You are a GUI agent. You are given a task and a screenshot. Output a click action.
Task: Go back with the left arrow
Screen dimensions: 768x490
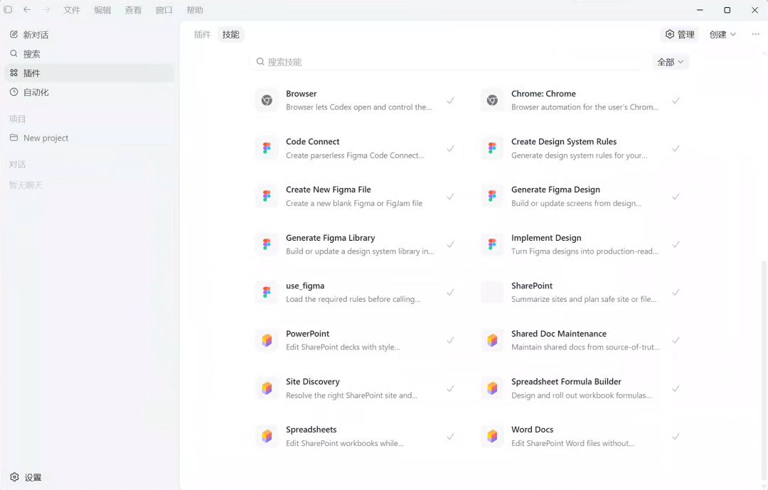(27, 9)
